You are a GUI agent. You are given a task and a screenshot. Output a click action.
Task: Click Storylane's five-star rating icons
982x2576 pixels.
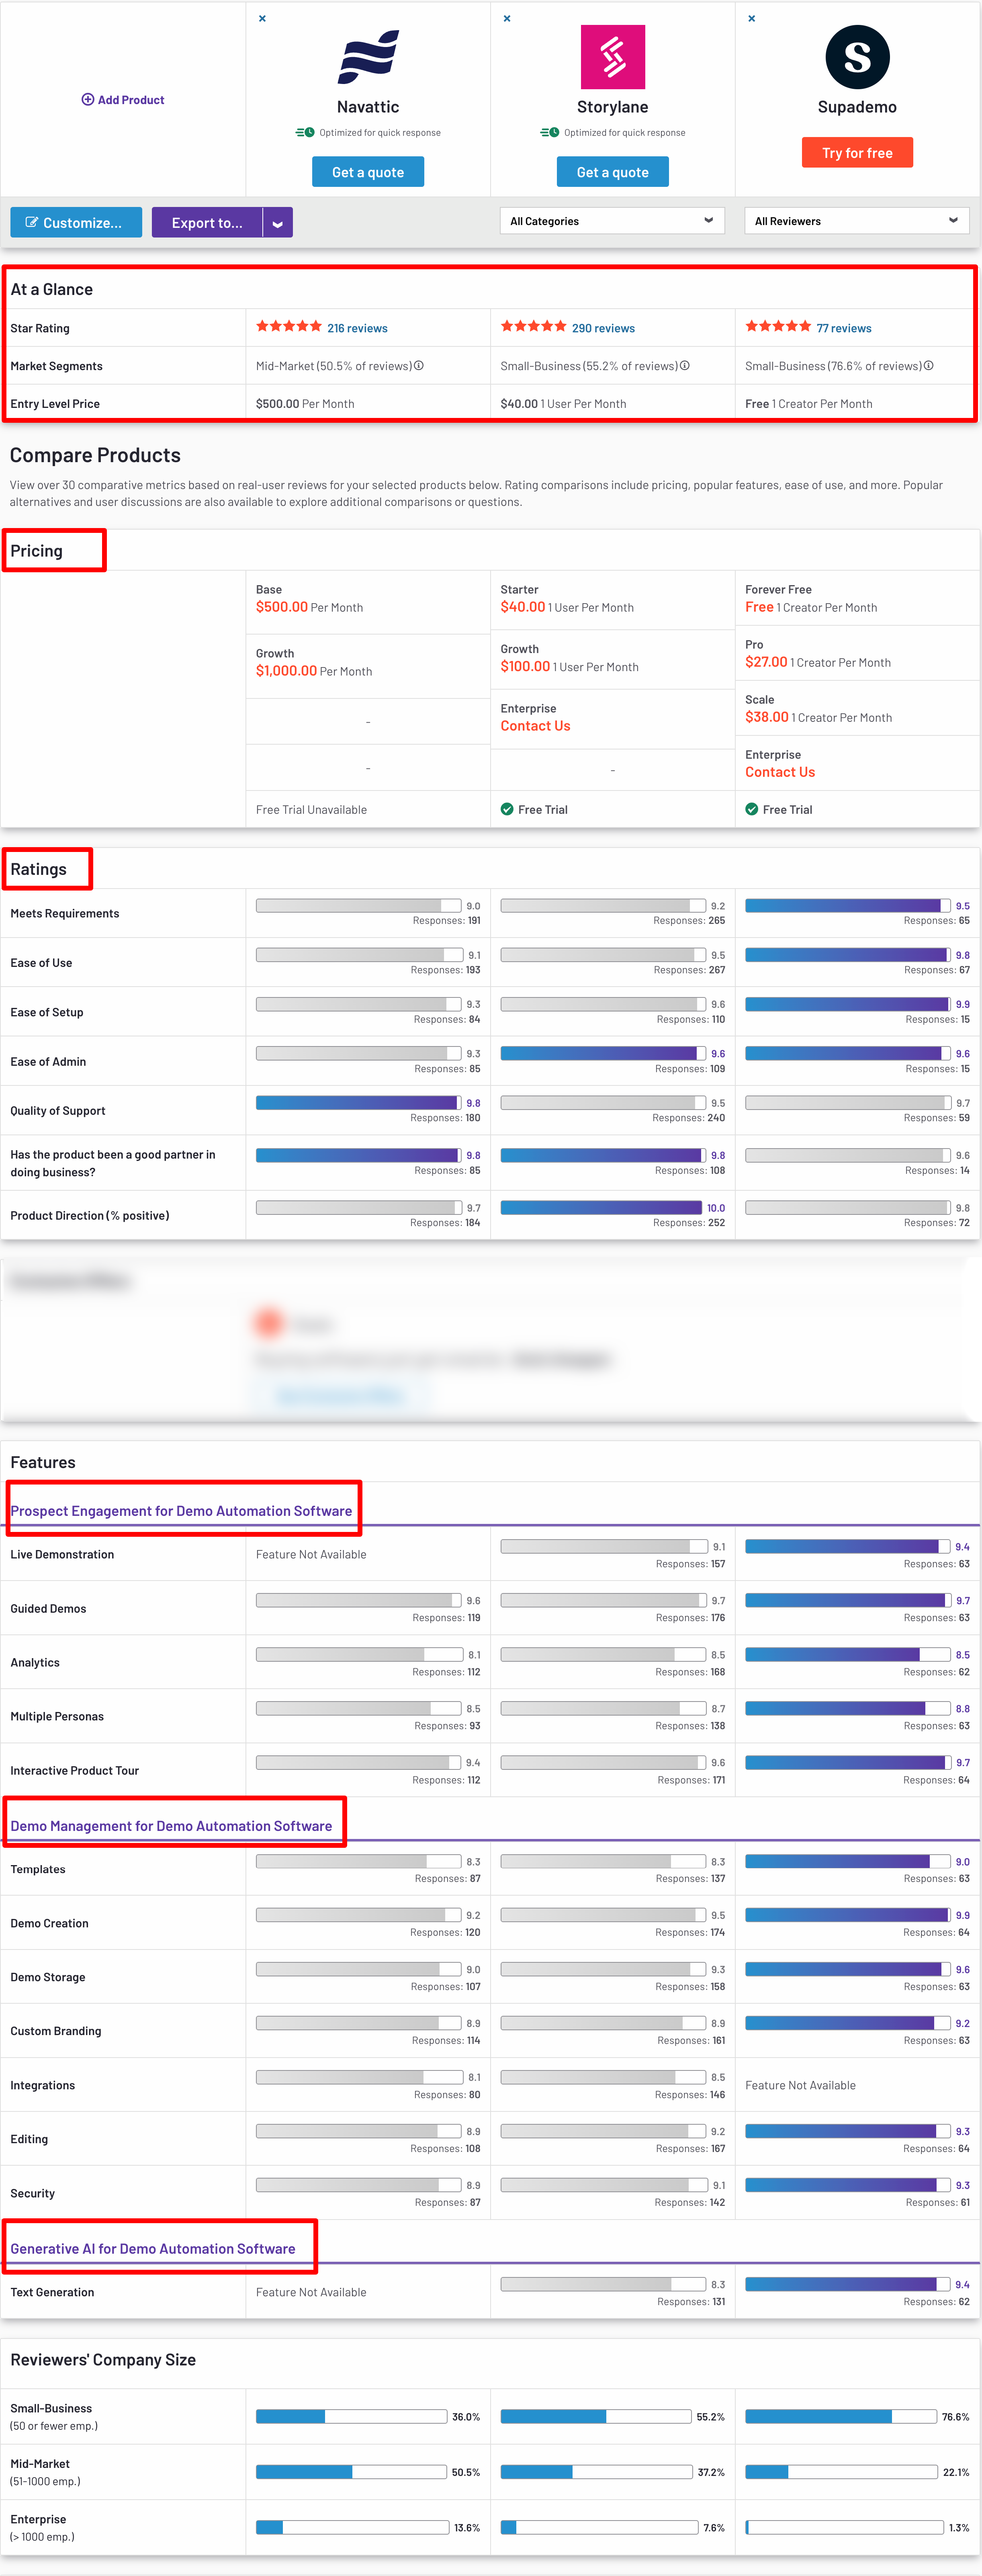[x=534, y=326]
